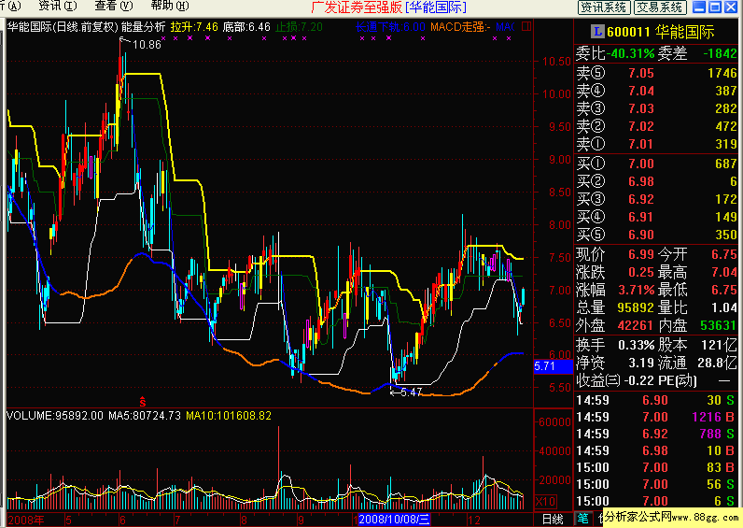Click the red window-split icon above chart
743x528 pixels.
[x=526, y=26]
